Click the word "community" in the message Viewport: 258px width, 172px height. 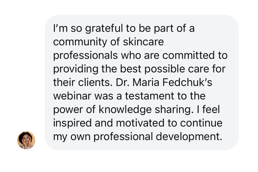coord(80,42)
